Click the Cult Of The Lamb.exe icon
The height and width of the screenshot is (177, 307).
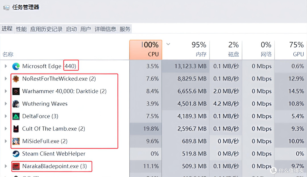pyautogui.click(x=16, y=129)
